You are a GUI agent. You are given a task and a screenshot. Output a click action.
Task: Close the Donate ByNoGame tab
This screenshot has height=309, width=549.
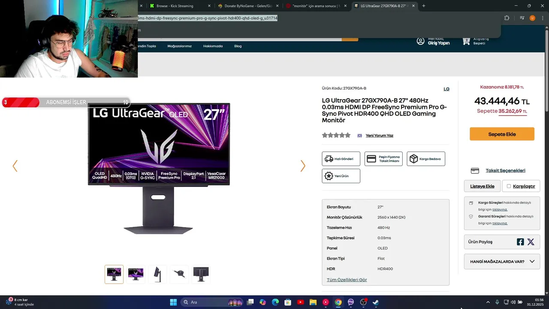click(x=278, y=6)
